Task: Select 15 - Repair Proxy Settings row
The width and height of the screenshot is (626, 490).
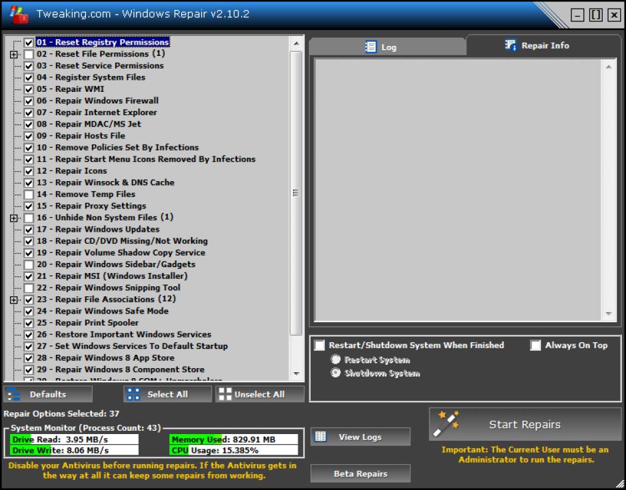Action: click(x=91, y=206)
